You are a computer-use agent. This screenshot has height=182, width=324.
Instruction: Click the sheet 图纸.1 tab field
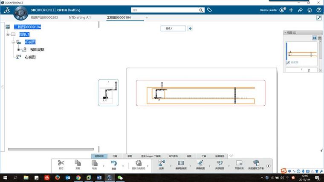click(x=173, y=29)
